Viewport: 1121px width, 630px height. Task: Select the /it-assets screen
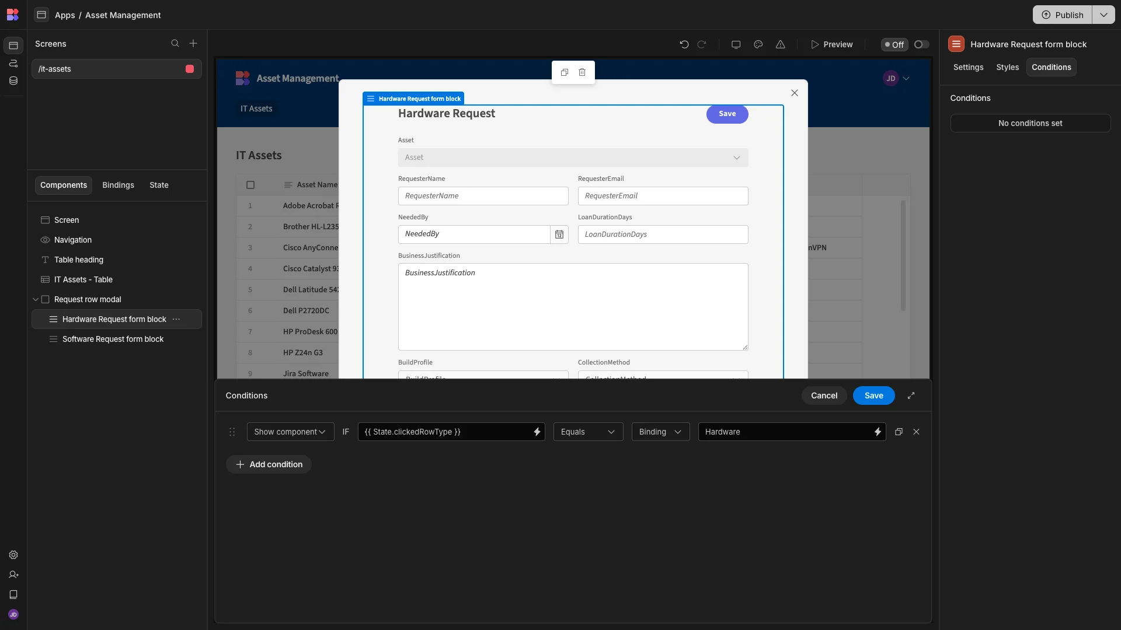point(117,69)
